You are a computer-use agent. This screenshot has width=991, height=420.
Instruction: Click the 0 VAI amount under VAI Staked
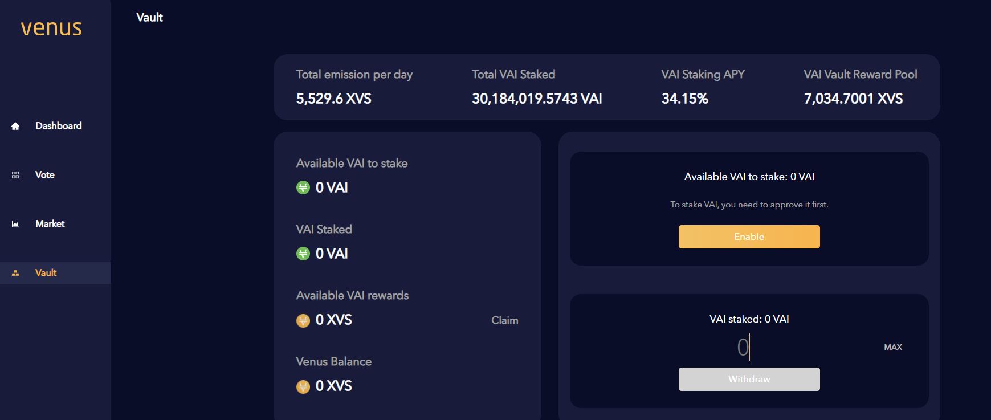click(x=332, y=254)
